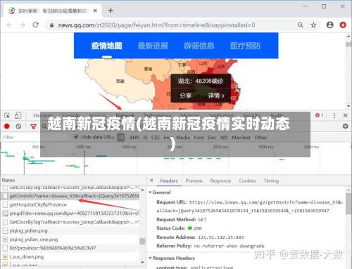Click the browser back arrow
Viewport: 352px width, 269px height.
coord(9,25)
